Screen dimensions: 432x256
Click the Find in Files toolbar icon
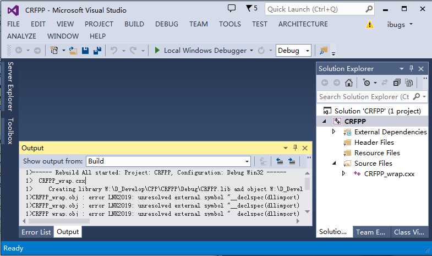tap(323, 51)
